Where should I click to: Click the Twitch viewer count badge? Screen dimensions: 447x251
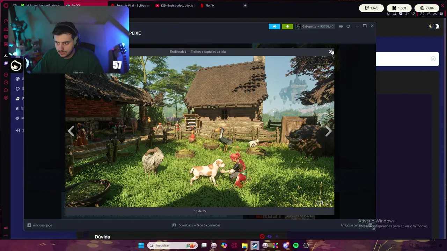tap(372, 8)
